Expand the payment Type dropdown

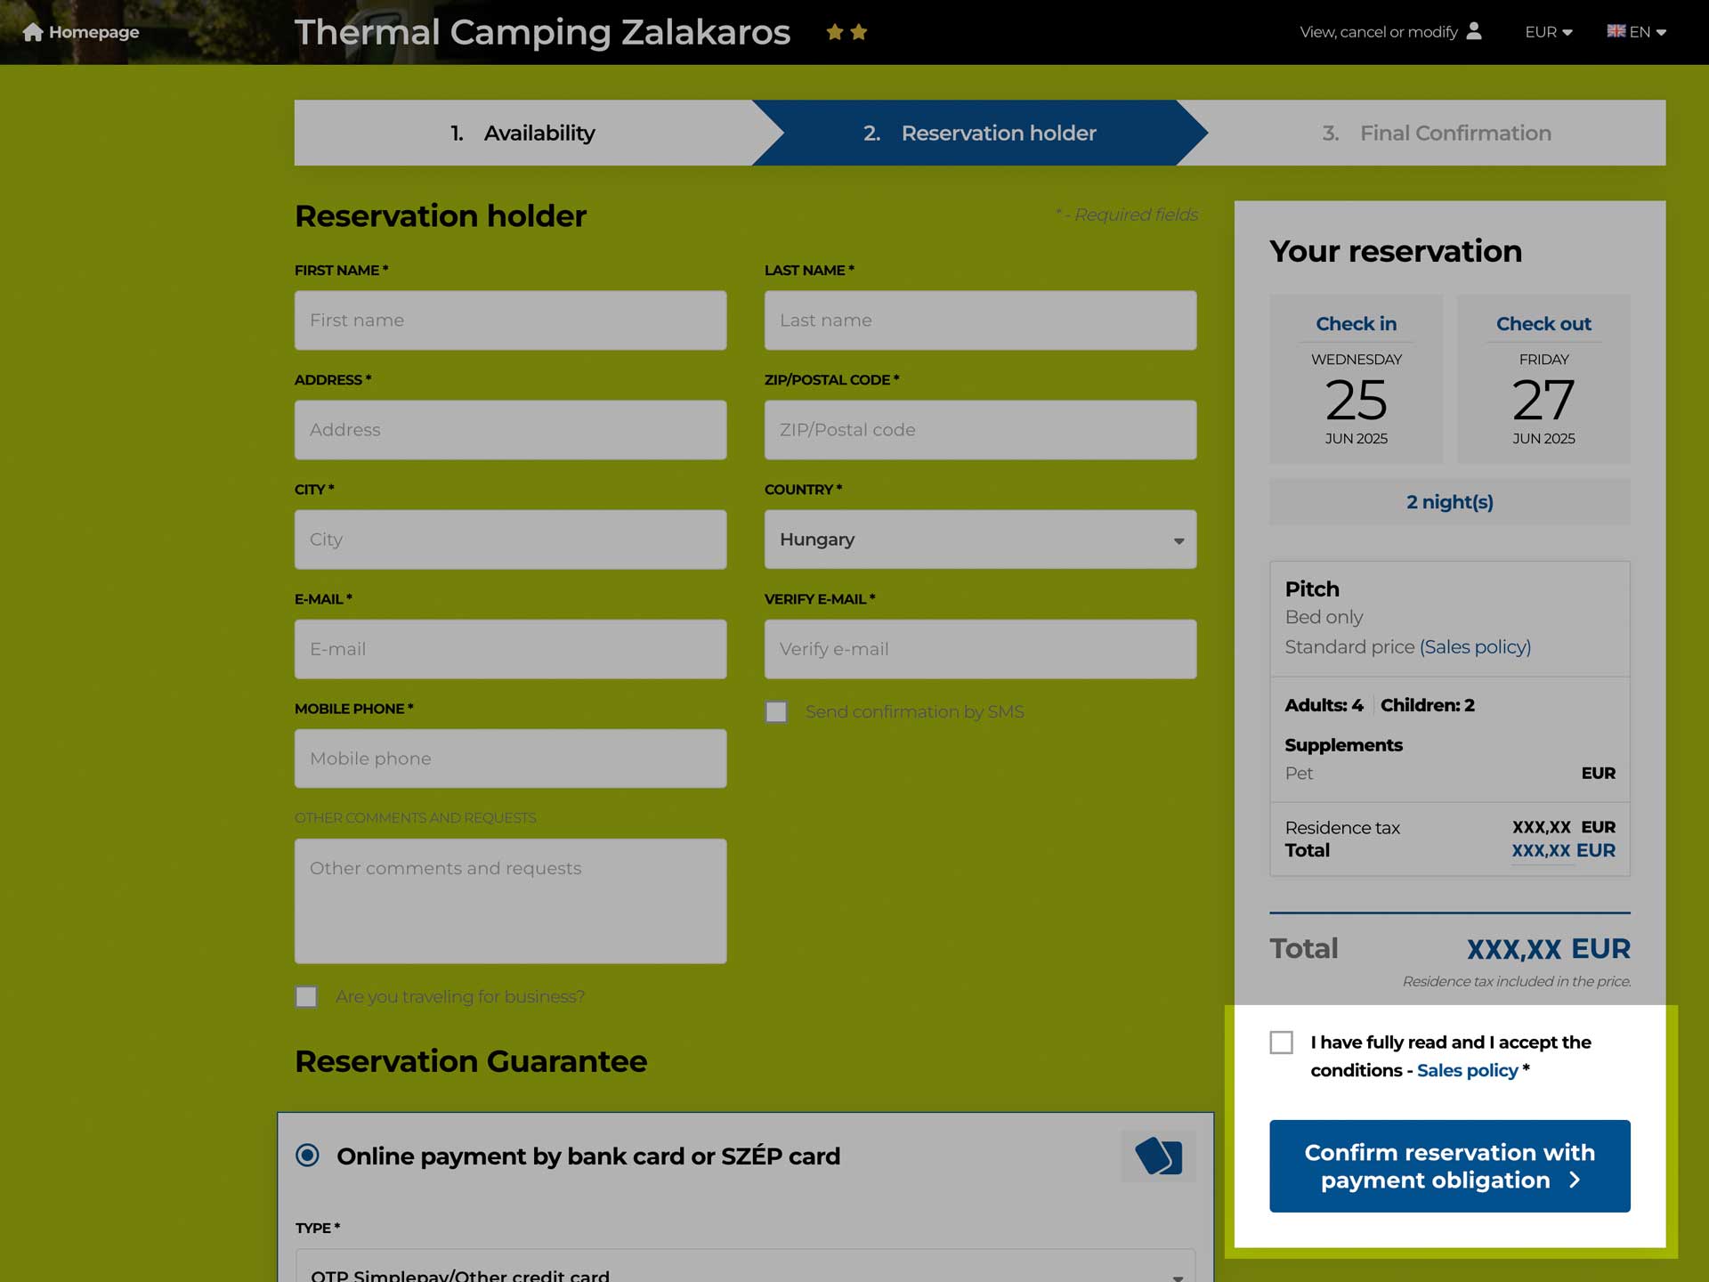745,1266
